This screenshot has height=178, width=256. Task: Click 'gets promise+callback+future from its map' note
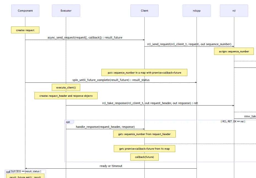(x=144, y=149)
